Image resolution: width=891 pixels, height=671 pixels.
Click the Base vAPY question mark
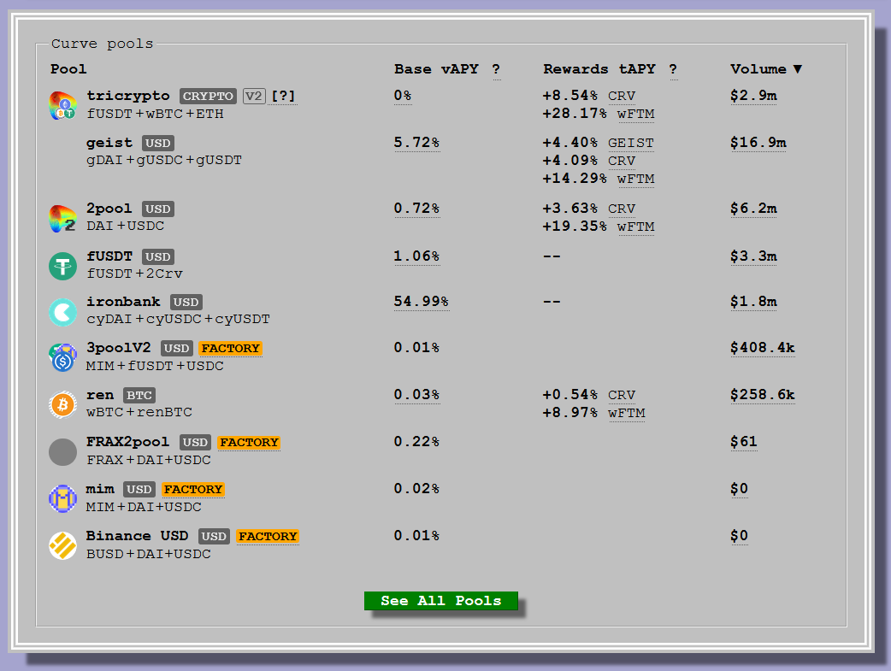pos(497,69)
